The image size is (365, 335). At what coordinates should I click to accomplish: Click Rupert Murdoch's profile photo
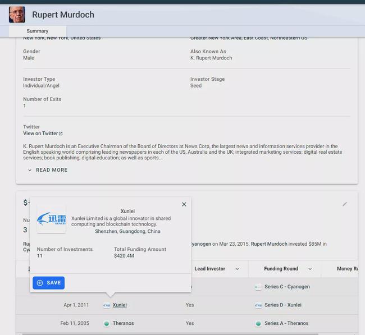coord(17,15)
